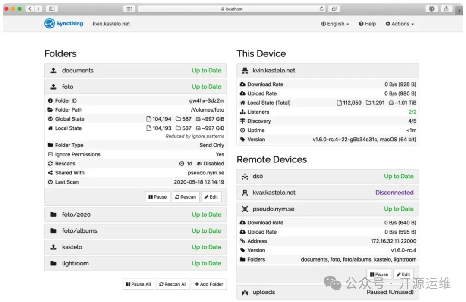The image size is (466, 302).
Task: Click the localhost address bar
Action: tap(232, 9)
